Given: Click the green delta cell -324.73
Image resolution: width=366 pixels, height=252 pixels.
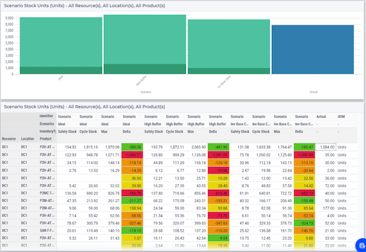Looking at the screenshot, I should pos(305,223).
